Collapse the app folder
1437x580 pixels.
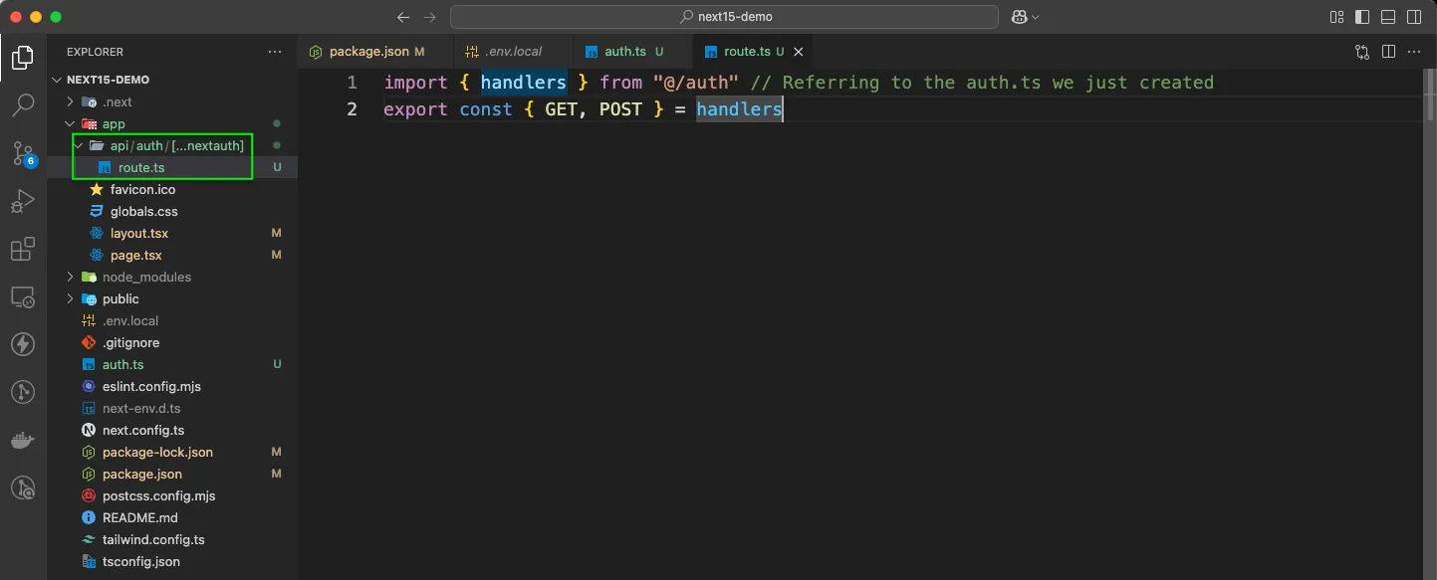coord(70,123)
